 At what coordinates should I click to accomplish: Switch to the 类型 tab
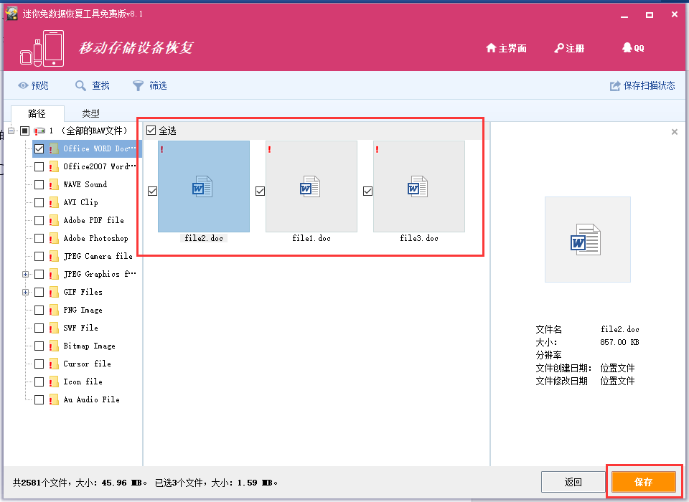pos(90,113)
